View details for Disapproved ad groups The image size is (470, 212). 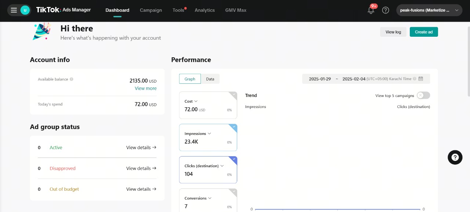pos(141,168)
